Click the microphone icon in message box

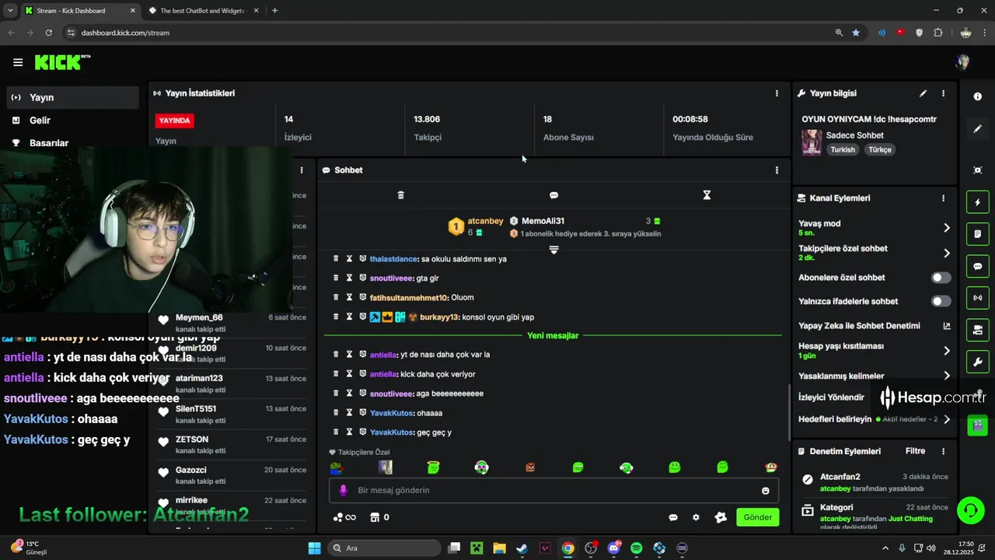[x=343, y=491]
